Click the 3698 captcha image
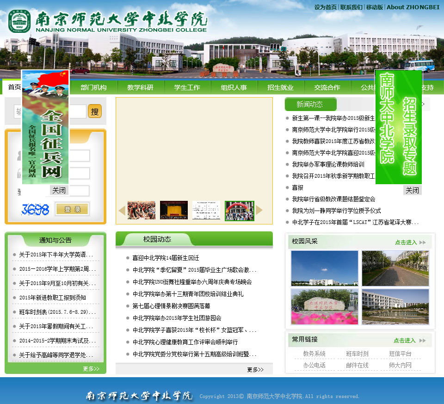Viewport: 444px width, 404px height. (36, 210)
